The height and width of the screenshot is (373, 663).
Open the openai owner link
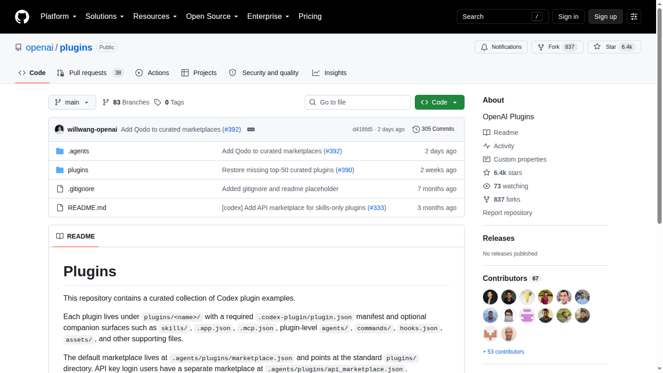[x=40, y=47]
